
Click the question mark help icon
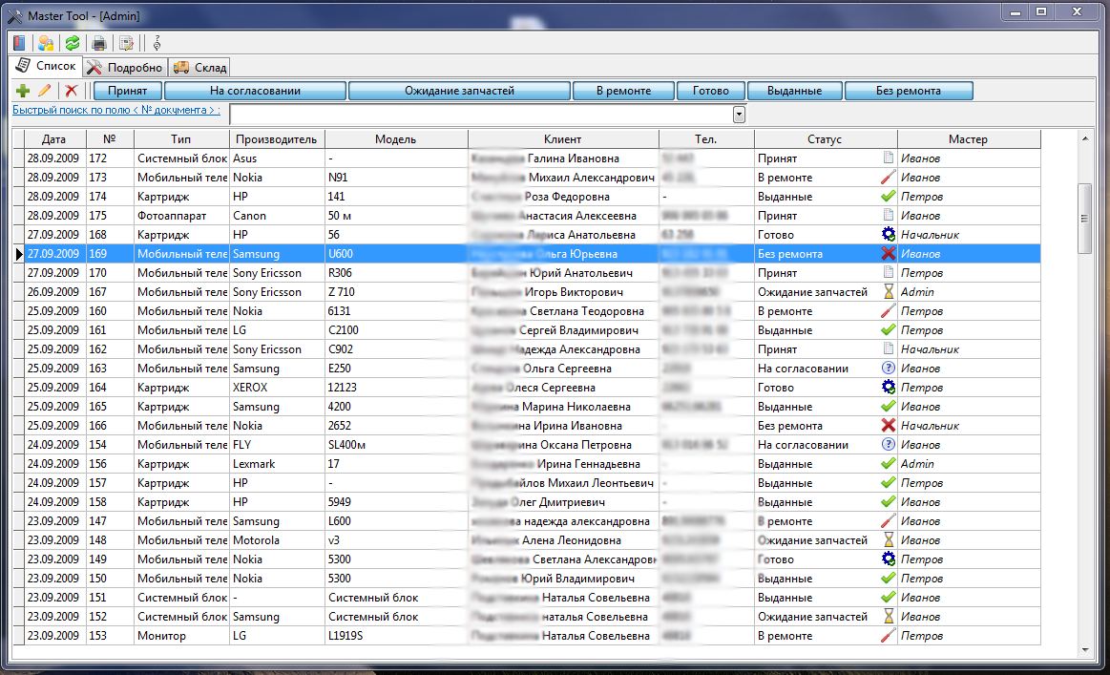(157, 43)
